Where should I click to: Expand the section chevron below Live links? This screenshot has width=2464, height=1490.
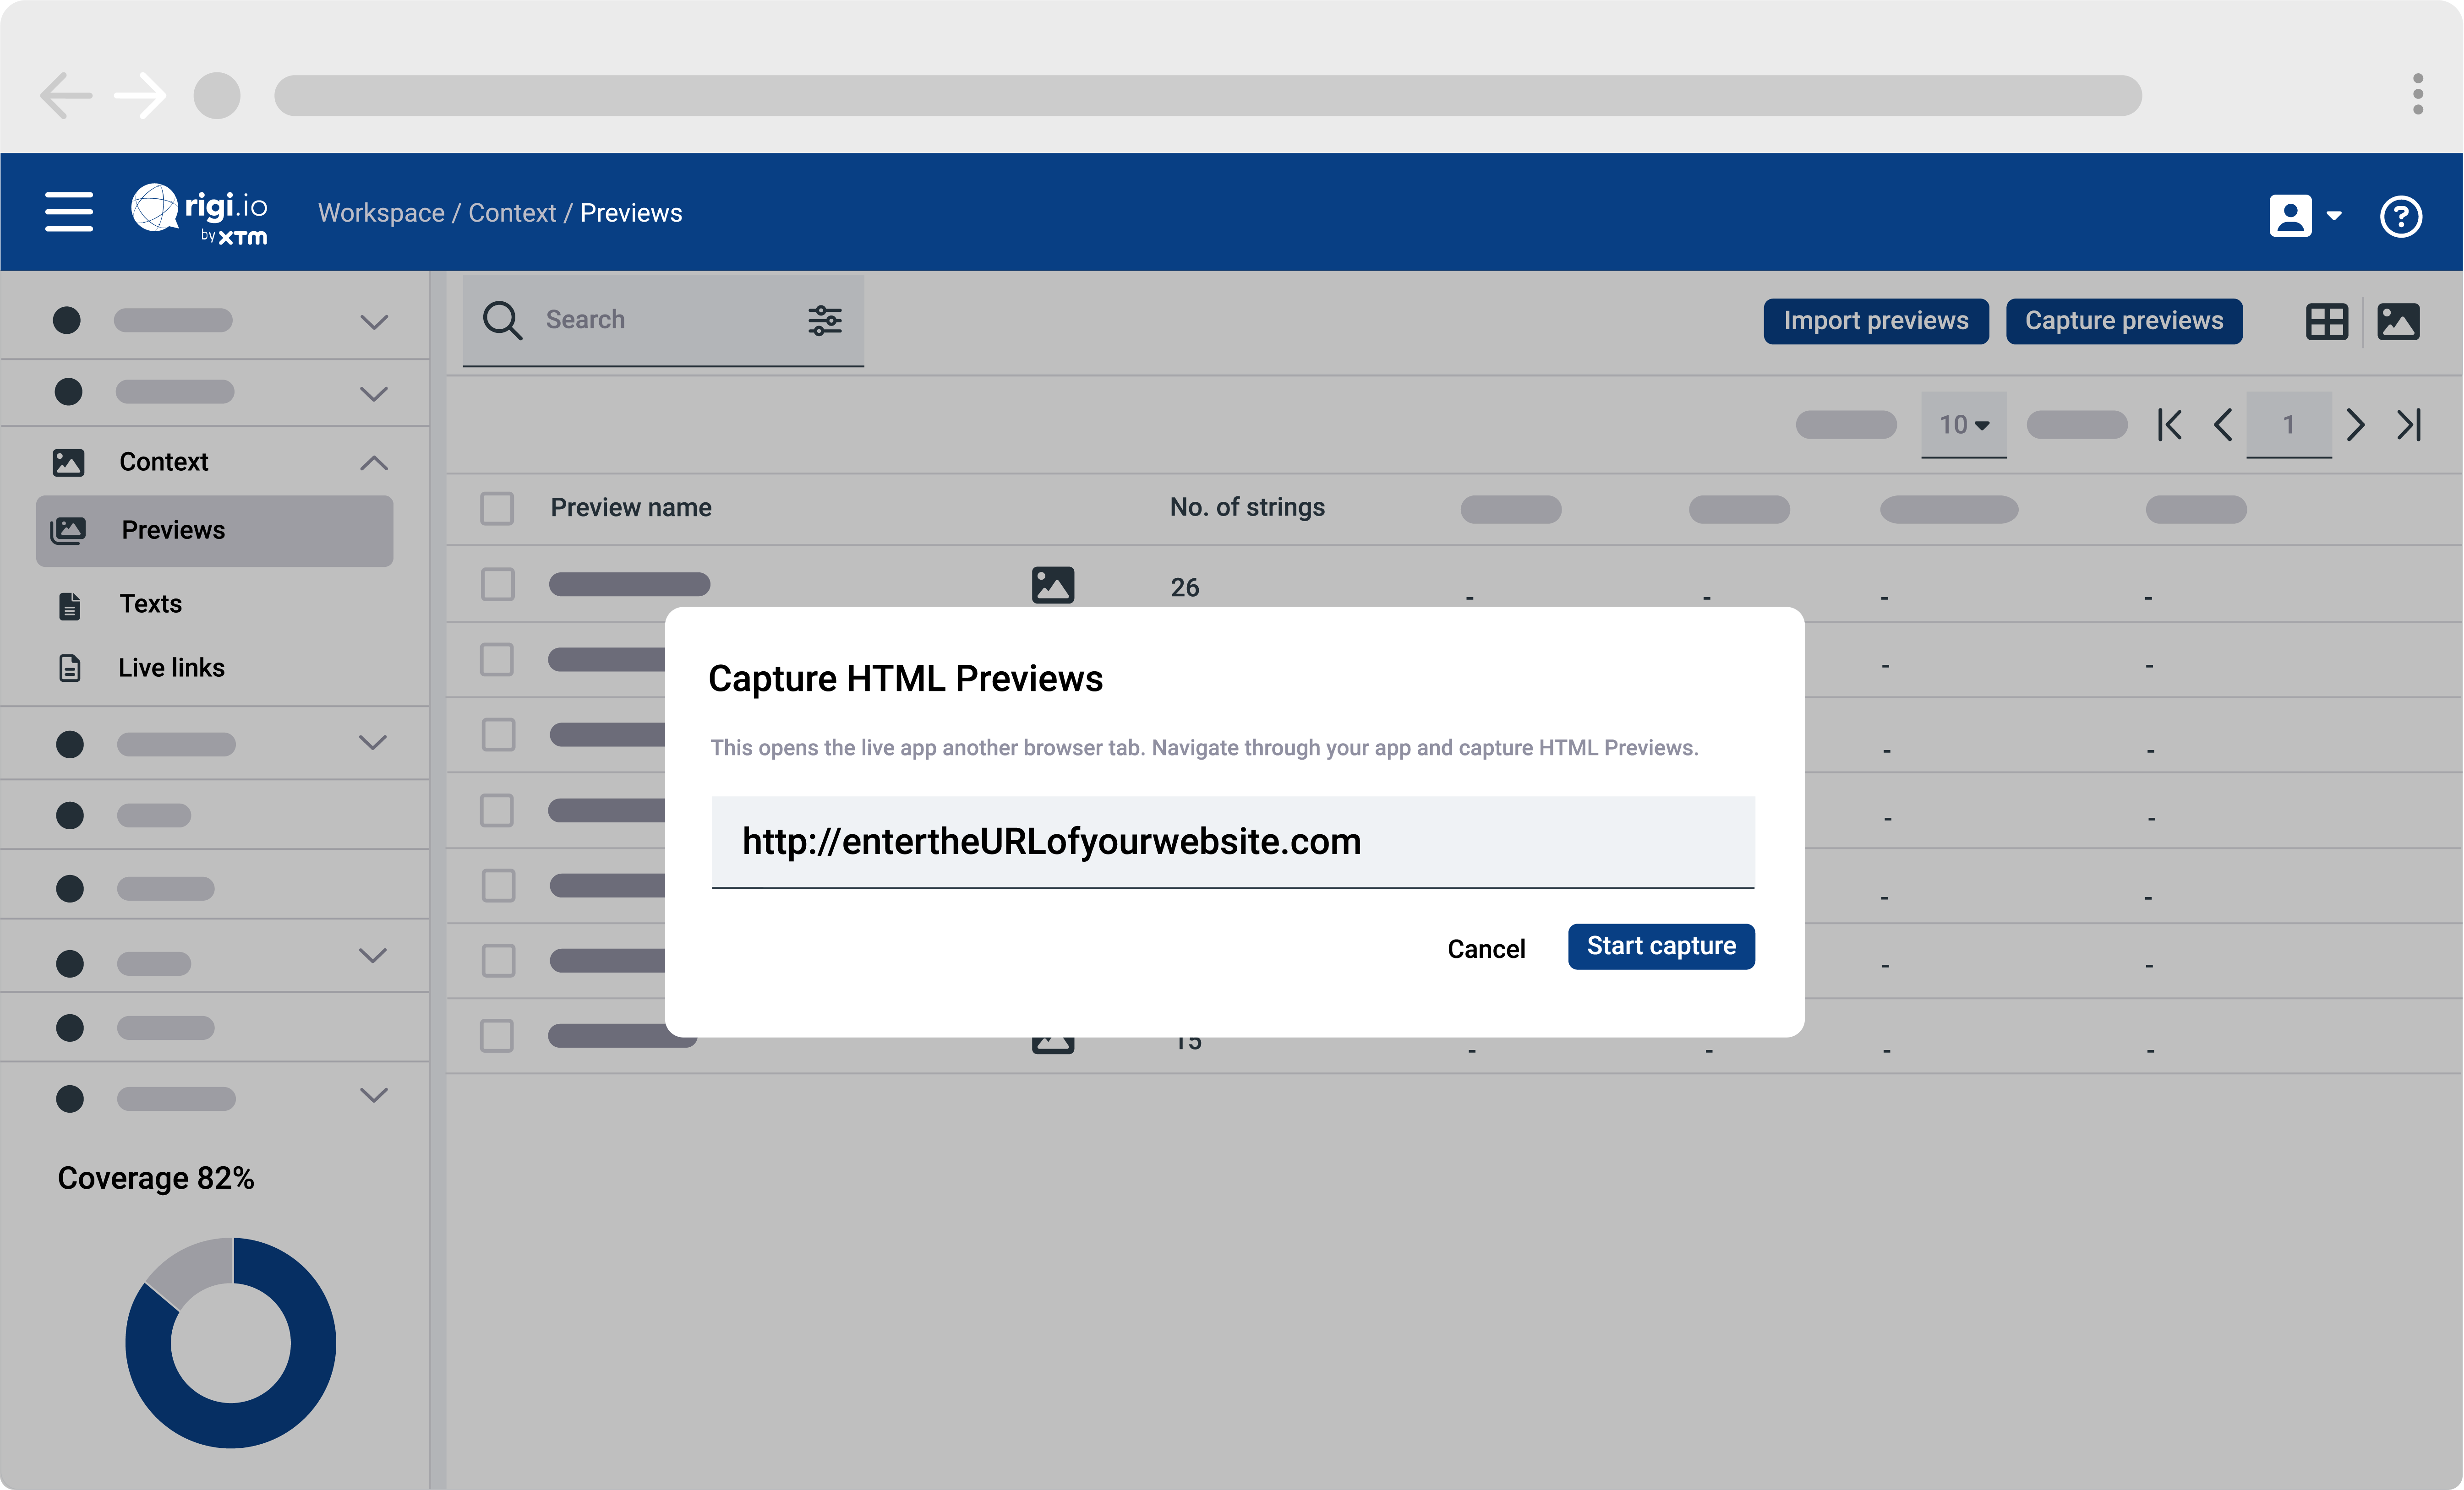pos(373,743)
